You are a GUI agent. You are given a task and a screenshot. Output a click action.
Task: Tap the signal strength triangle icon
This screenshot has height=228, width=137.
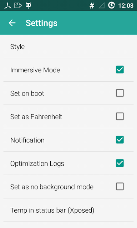102,6
